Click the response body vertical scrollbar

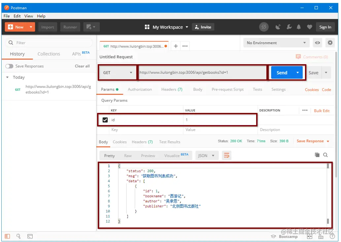(328, 193)
